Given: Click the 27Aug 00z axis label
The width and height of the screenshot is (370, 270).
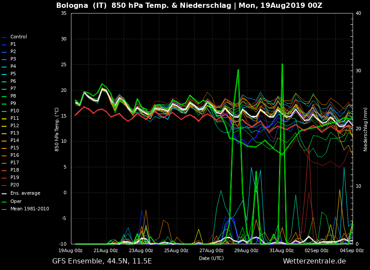Looking at the screenshot, I should [x=212, y=251].
